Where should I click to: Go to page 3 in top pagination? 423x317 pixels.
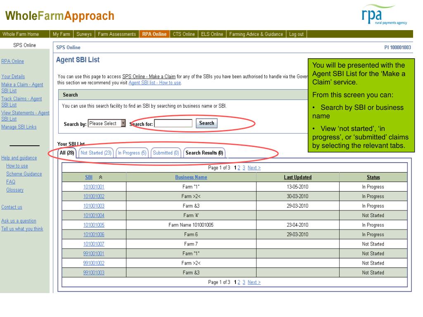point(244,168)
